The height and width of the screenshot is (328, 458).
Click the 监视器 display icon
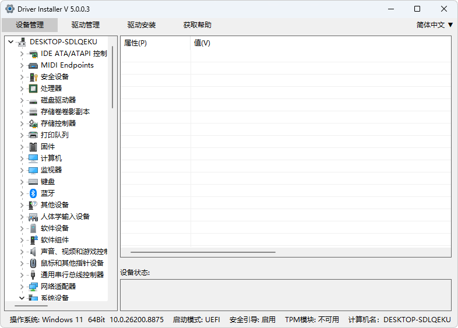[x=33, y=170]
